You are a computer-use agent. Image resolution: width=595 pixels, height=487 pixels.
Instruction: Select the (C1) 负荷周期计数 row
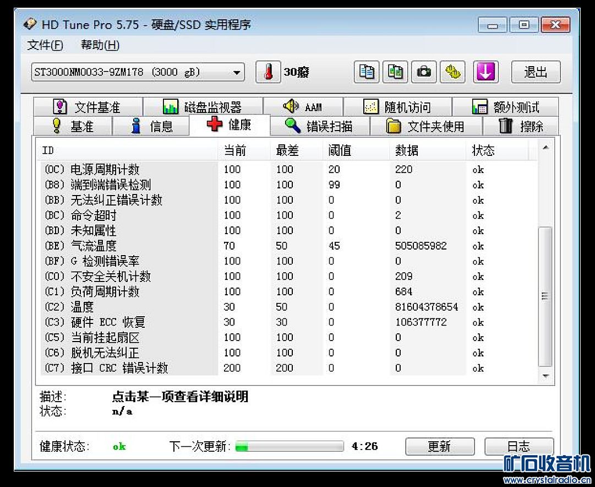coord(288,291)
